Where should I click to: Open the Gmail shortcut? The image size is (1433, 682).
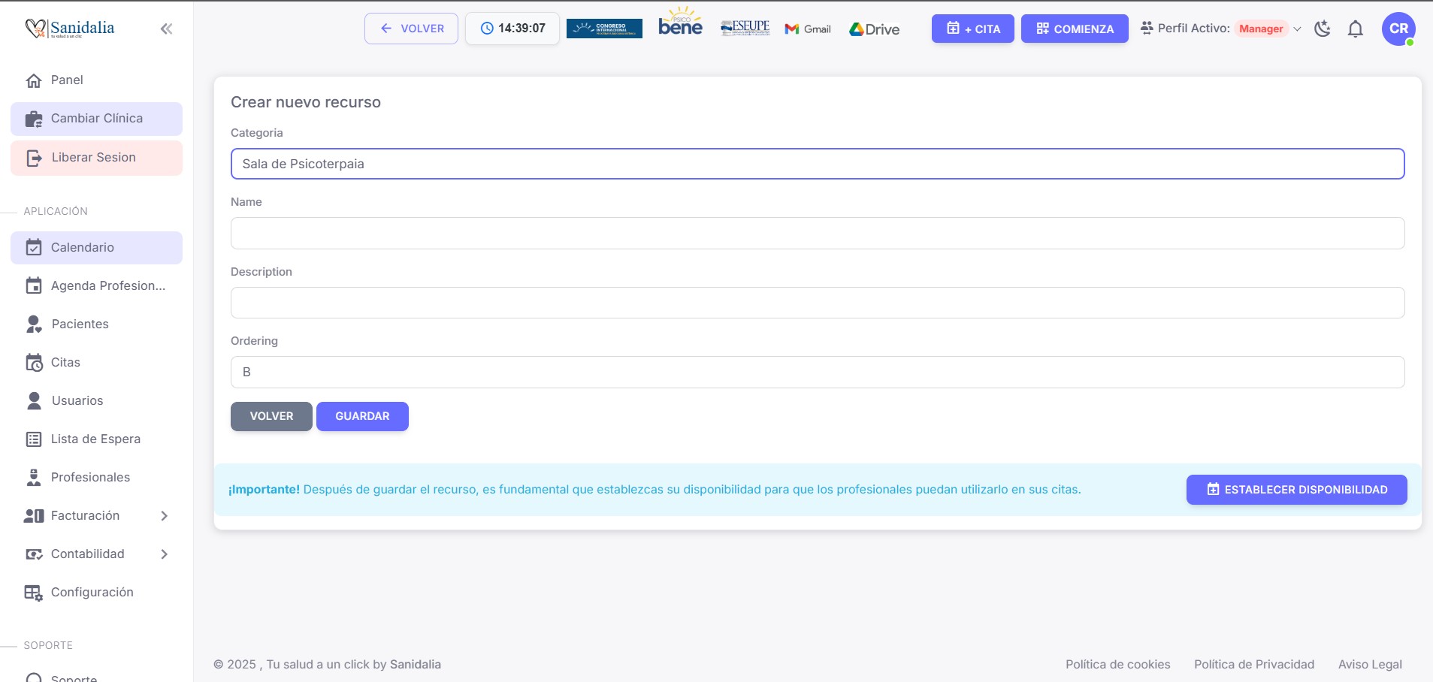pos(808,29)
